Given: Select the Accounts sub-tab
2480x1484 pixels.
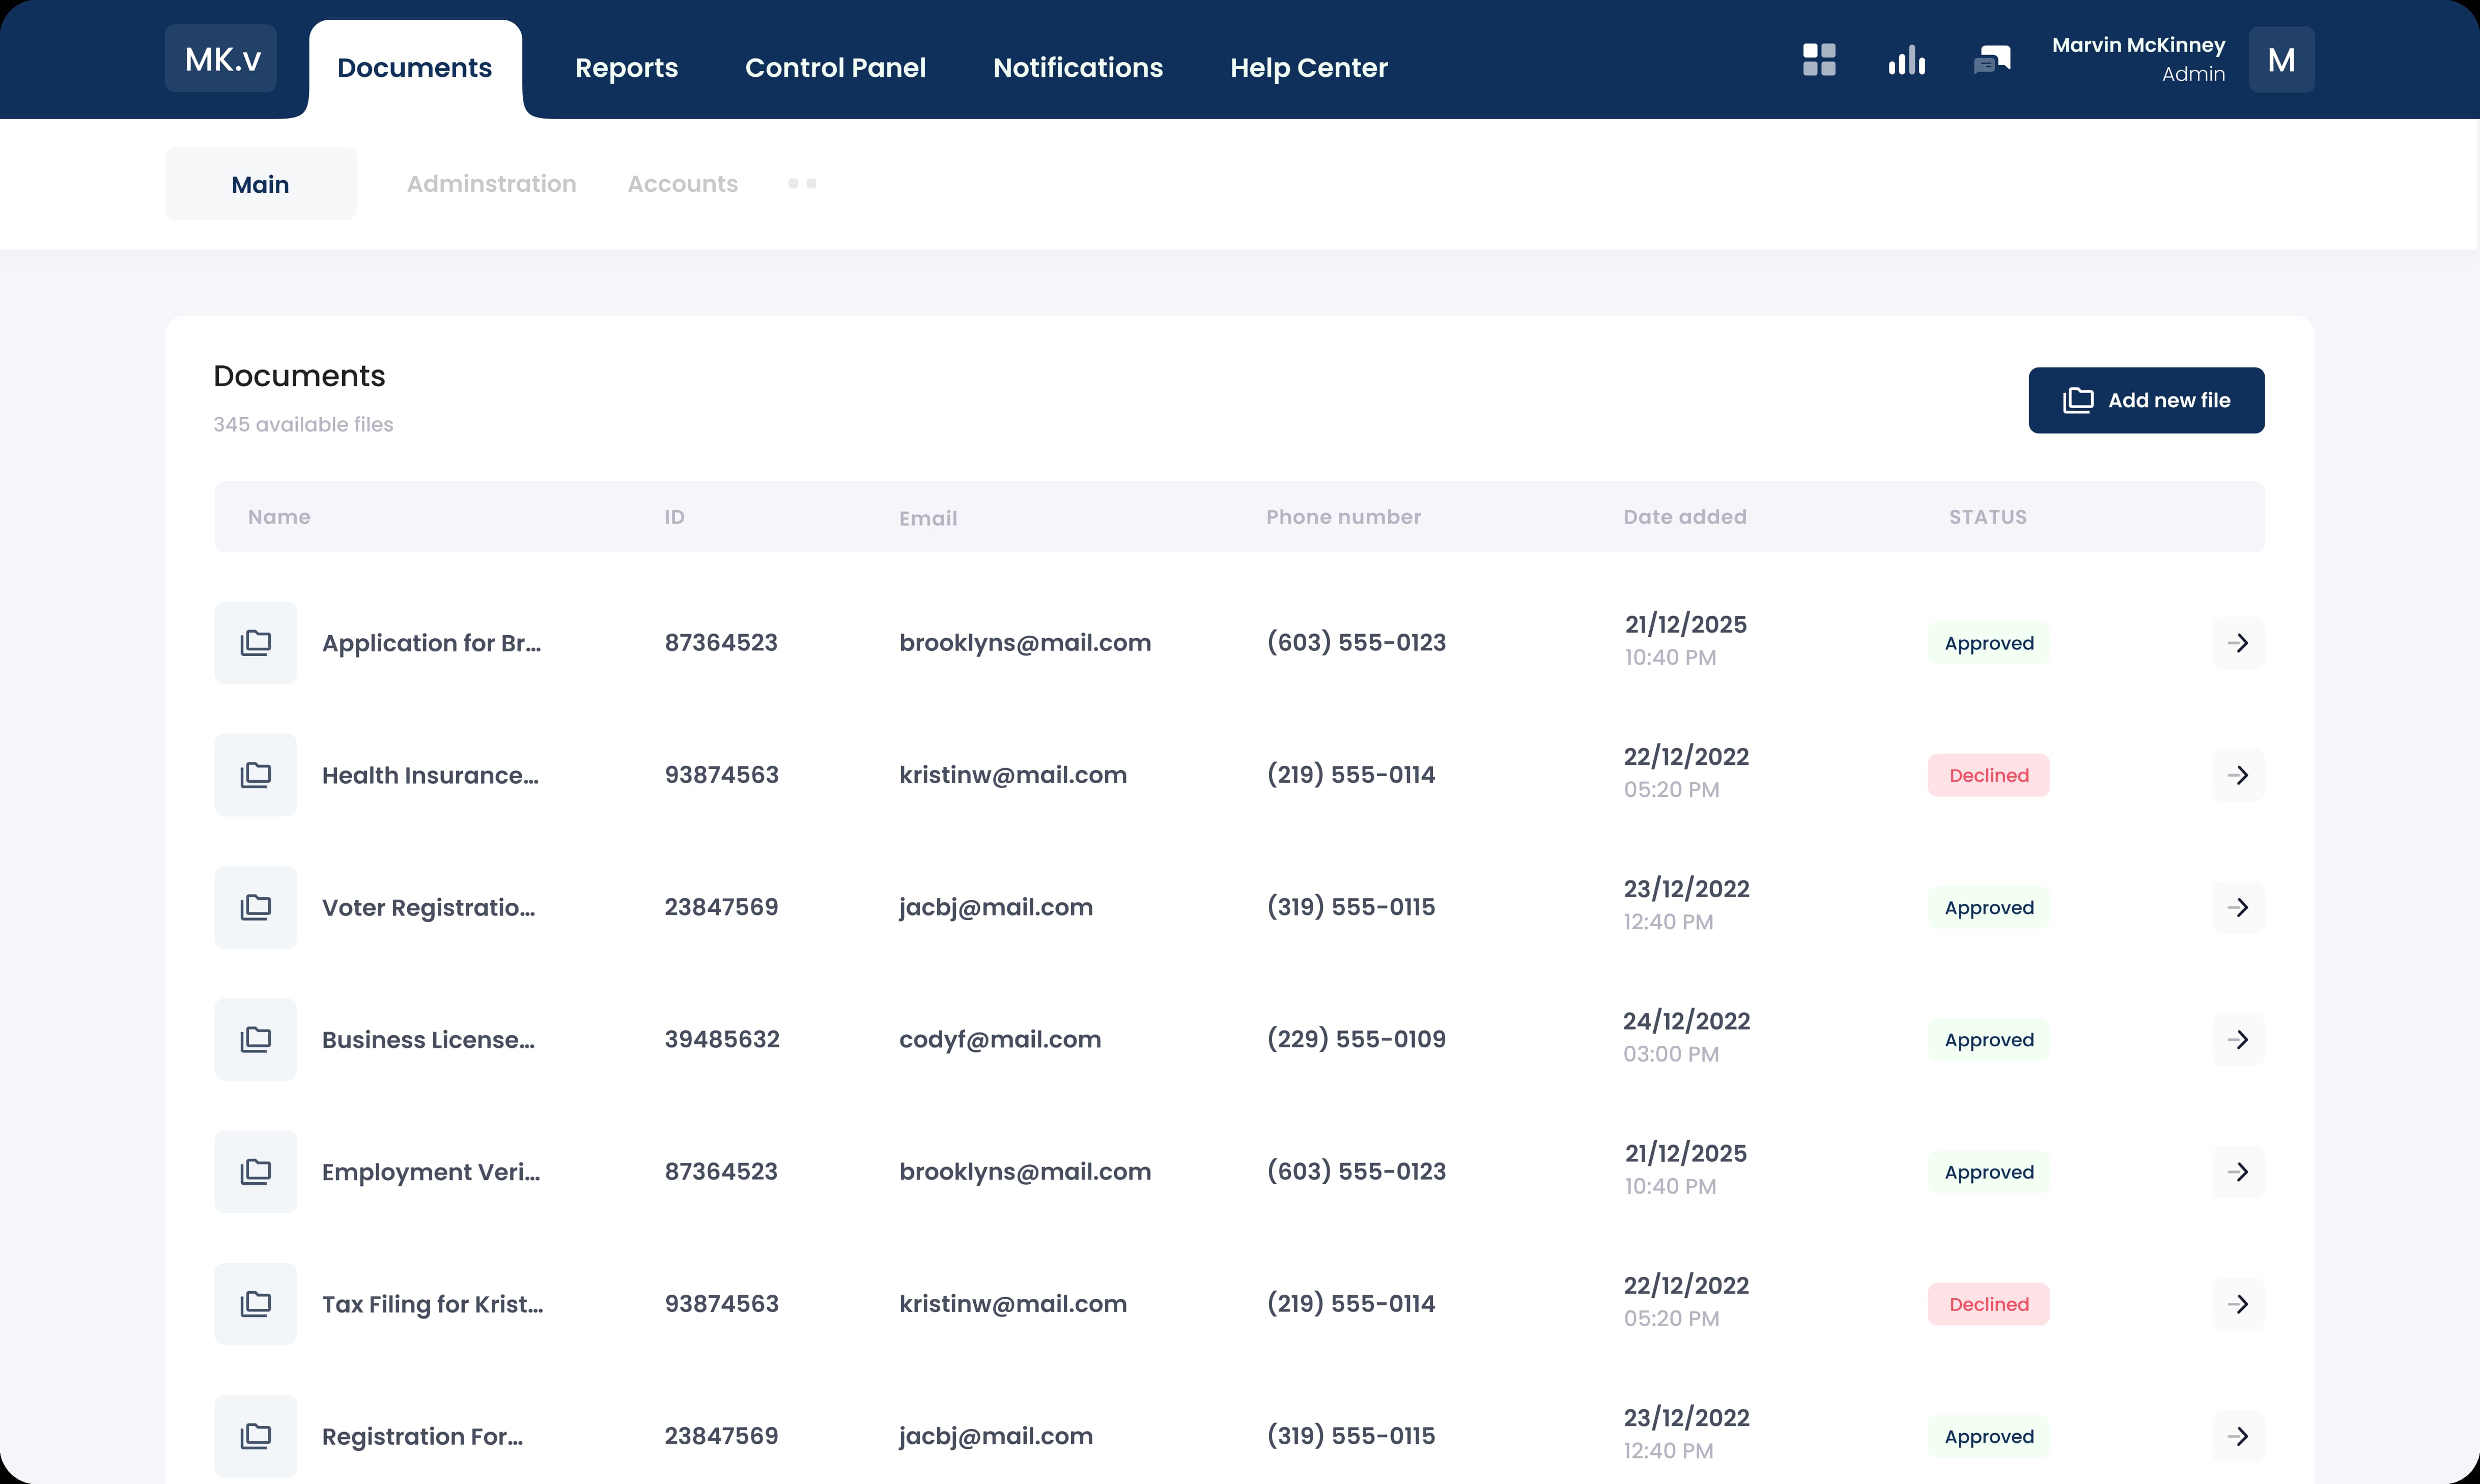Looking at the screenshot, I should pyautogui.click(x=682, y=184).
